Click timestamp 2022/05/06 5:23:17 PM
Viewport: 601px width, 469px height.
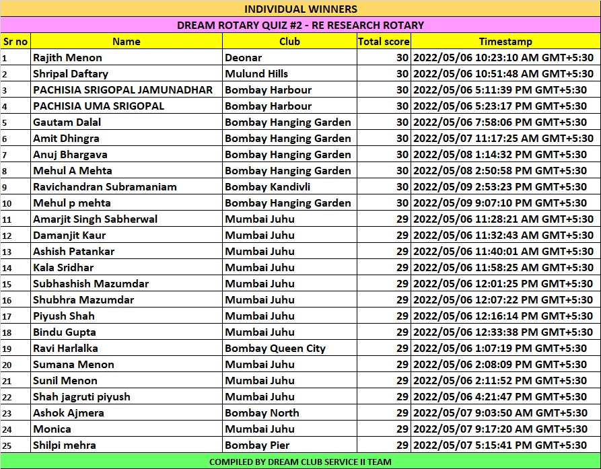pyautogui.click(x=505, y=106)
